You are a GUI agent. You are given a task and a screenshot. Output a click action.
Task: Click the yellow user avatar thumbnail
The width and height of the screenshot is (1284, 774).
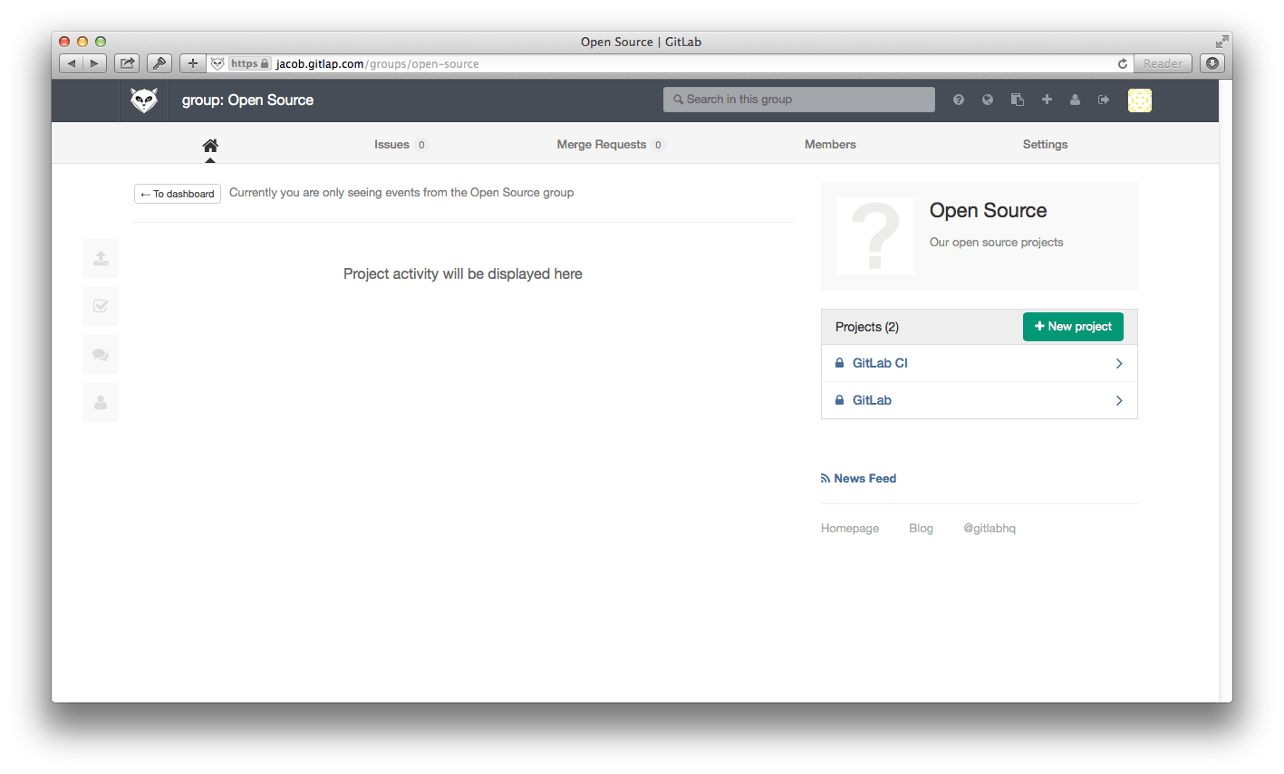(1139, 100)
